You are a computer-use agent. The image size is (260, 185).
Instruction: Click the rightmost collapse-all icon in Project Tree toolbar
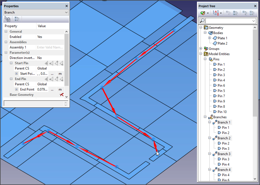[252, 13]
